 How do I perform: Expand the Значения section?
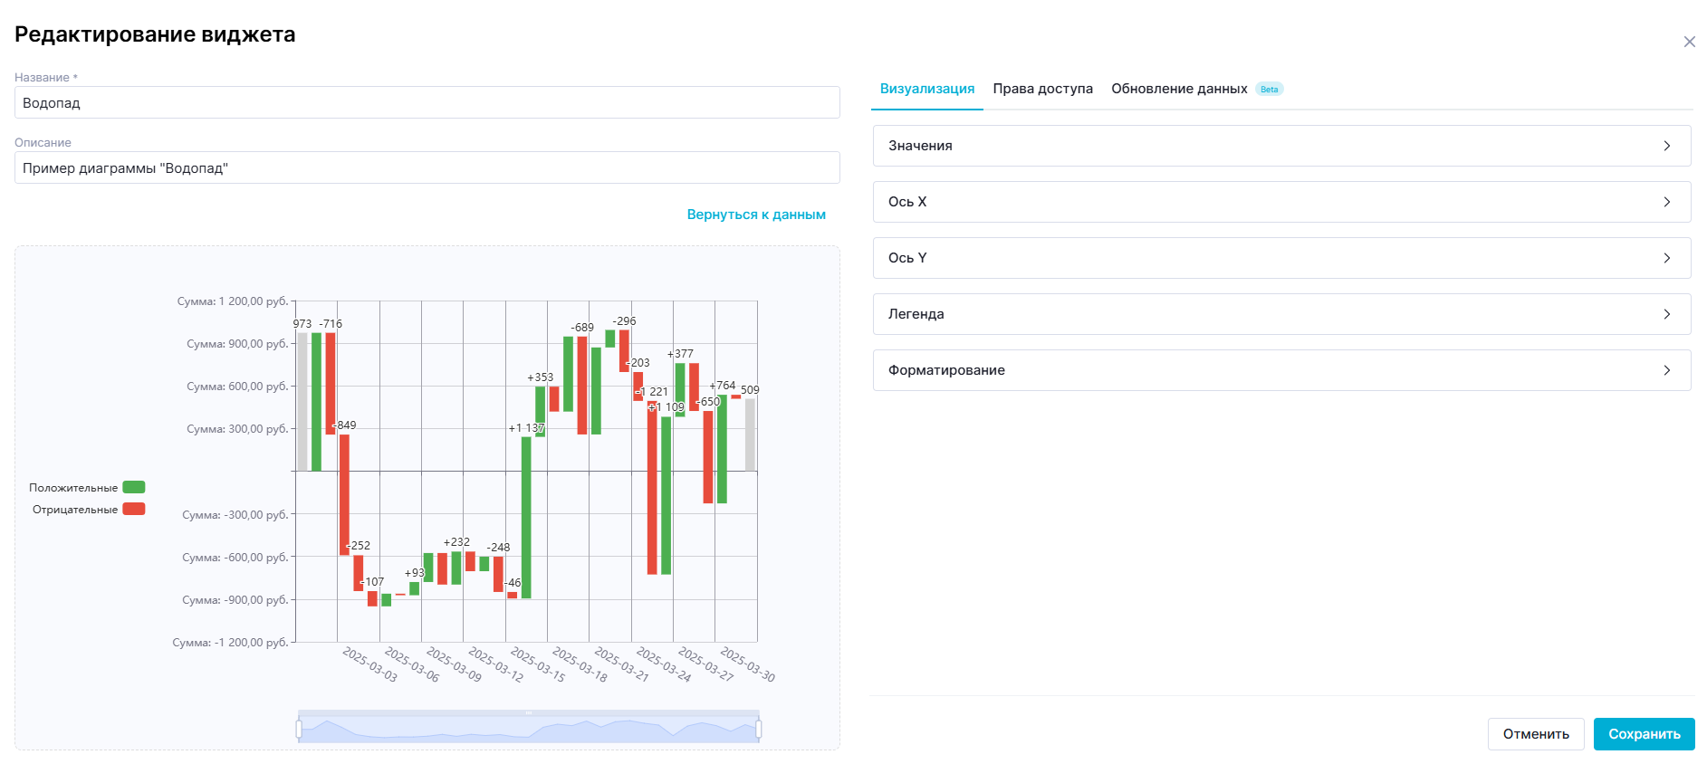click(1280, 146)
